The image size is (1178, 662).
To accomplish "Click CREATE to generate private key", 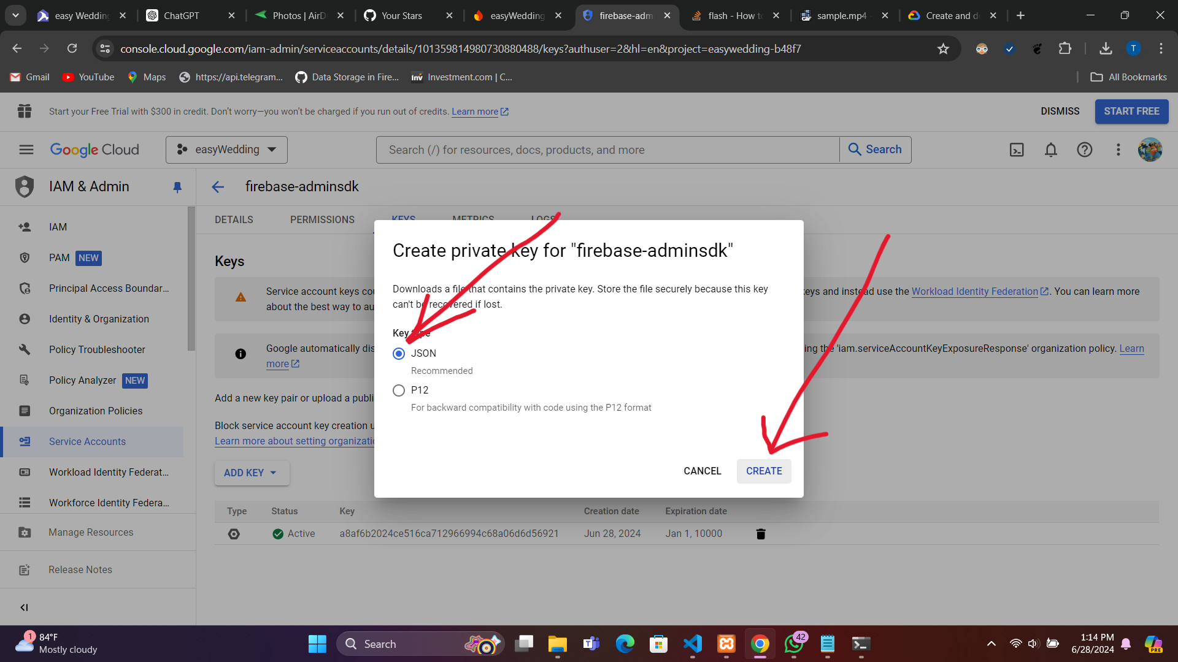I will (x=764, y=471).
